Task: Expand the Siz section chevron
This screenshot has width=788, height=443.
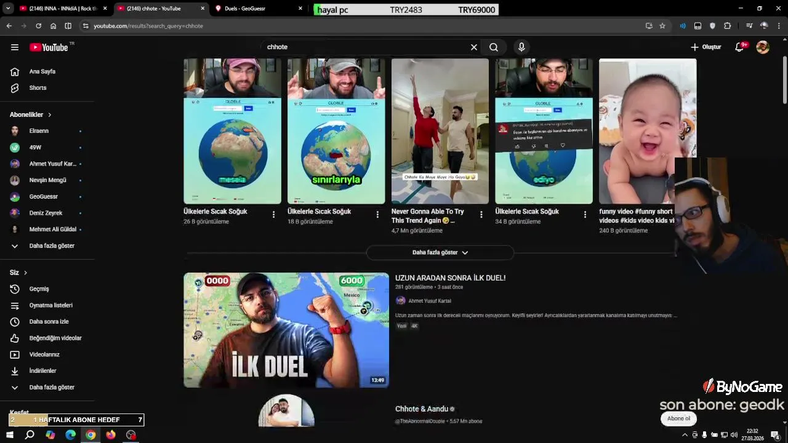Action: 25,273
